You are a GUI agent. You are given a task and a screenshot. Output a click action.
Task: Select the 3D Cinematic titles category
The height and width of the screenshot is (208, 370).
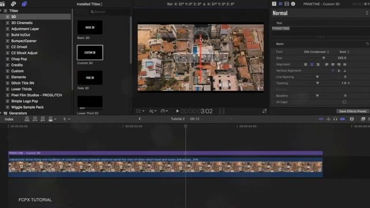(22, 23)
